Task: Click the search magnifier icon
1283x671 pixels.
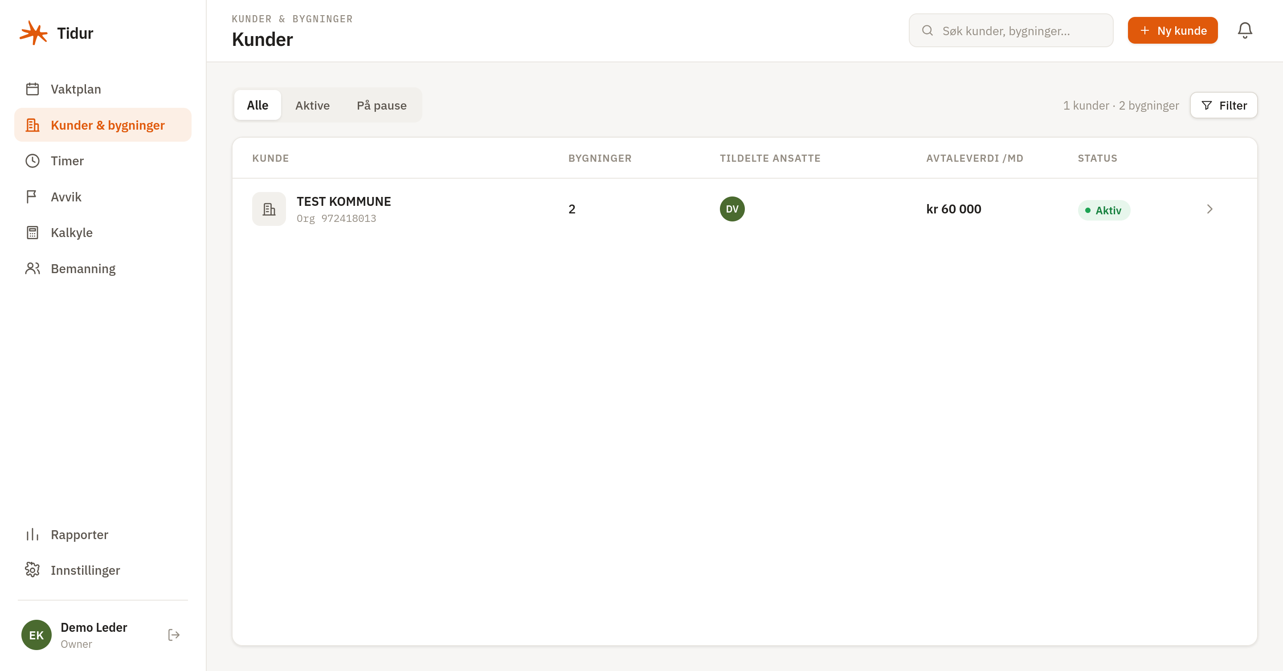Action: 928,30
